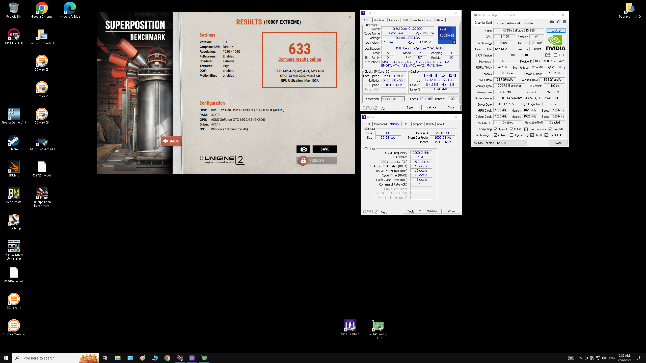Open File Explorer from taskbar
Screen dimensions: 646x363
point(118,358)
